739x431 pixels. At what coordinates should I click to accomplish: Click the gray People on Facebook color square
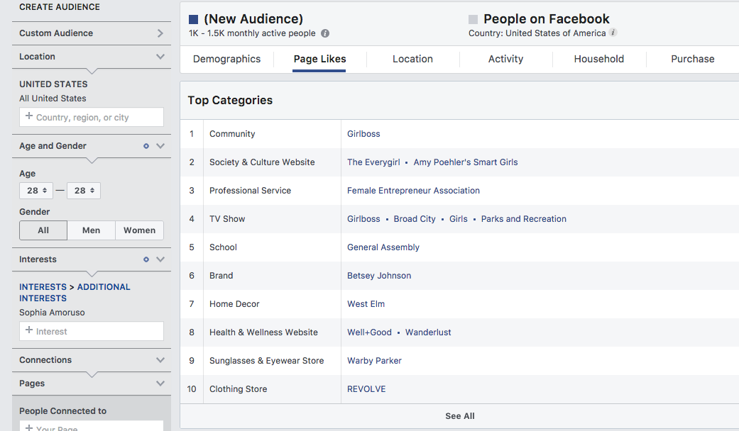tap(473, 19)
